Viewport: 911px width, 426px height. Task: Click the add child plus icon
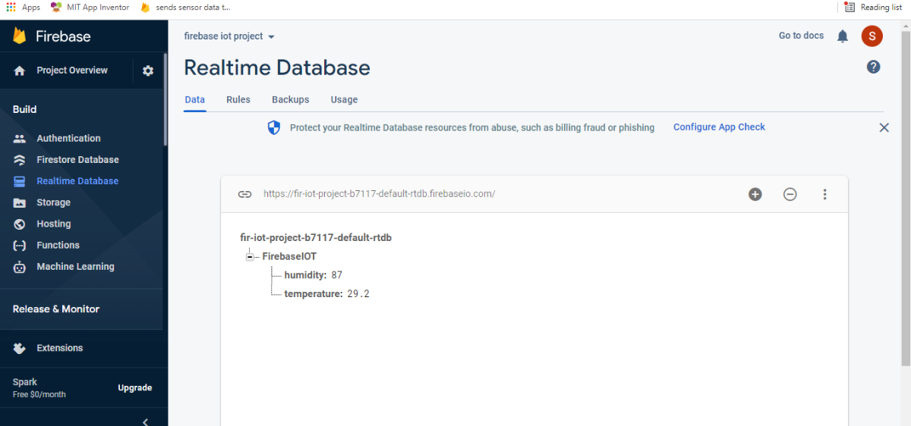[x=755, y=194]
